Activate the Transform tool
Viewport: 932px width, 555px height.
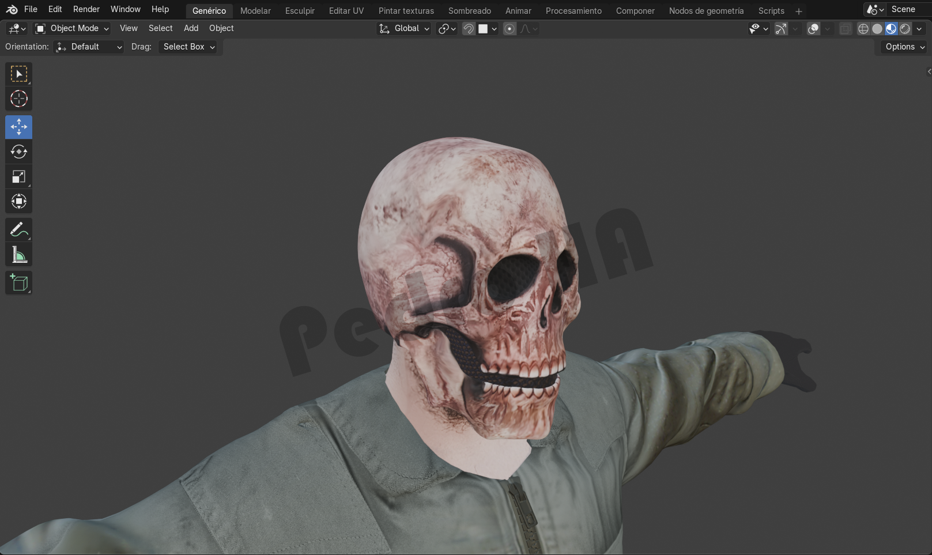coord(18,202)
